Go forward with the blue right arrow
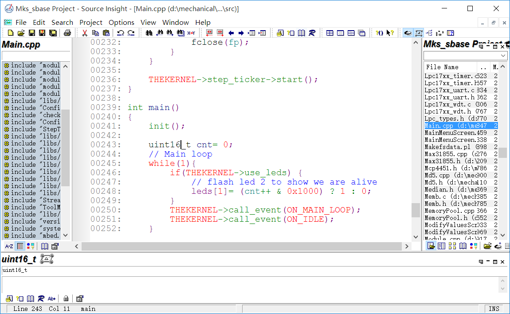Viewport: 510px width, 314px height. click(241, 33)
